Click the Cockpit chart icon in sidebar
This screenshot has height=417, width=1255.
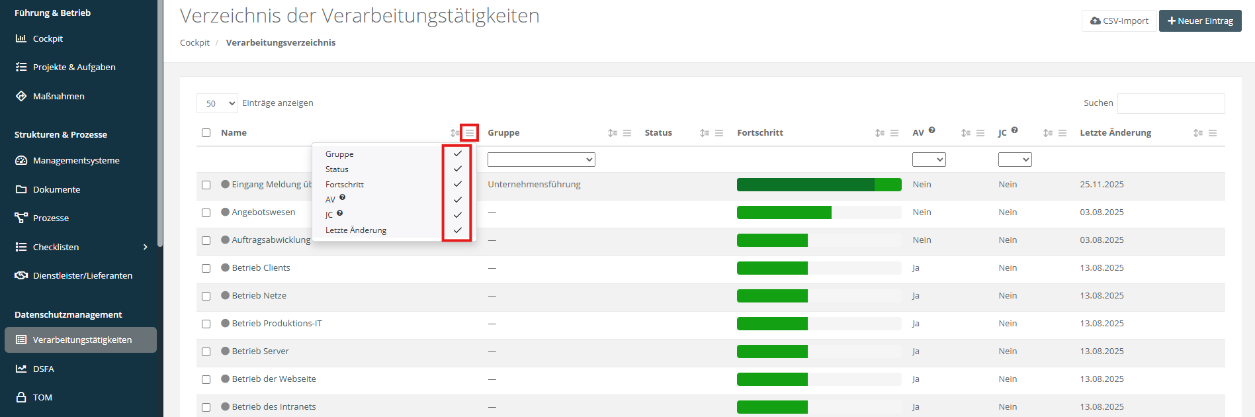(x=21, y=38)
